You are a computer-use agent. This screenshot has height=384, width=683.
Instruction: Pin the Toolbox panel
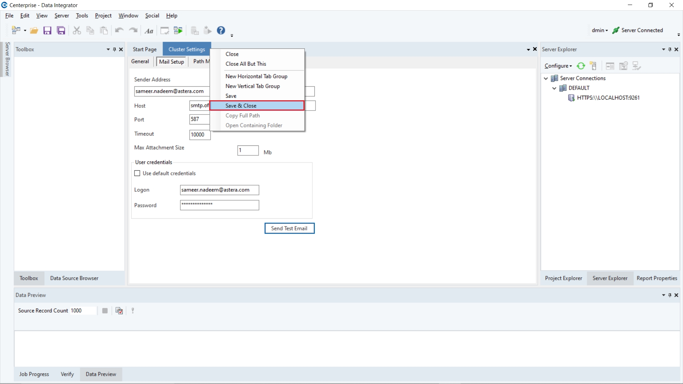[115, 49]
